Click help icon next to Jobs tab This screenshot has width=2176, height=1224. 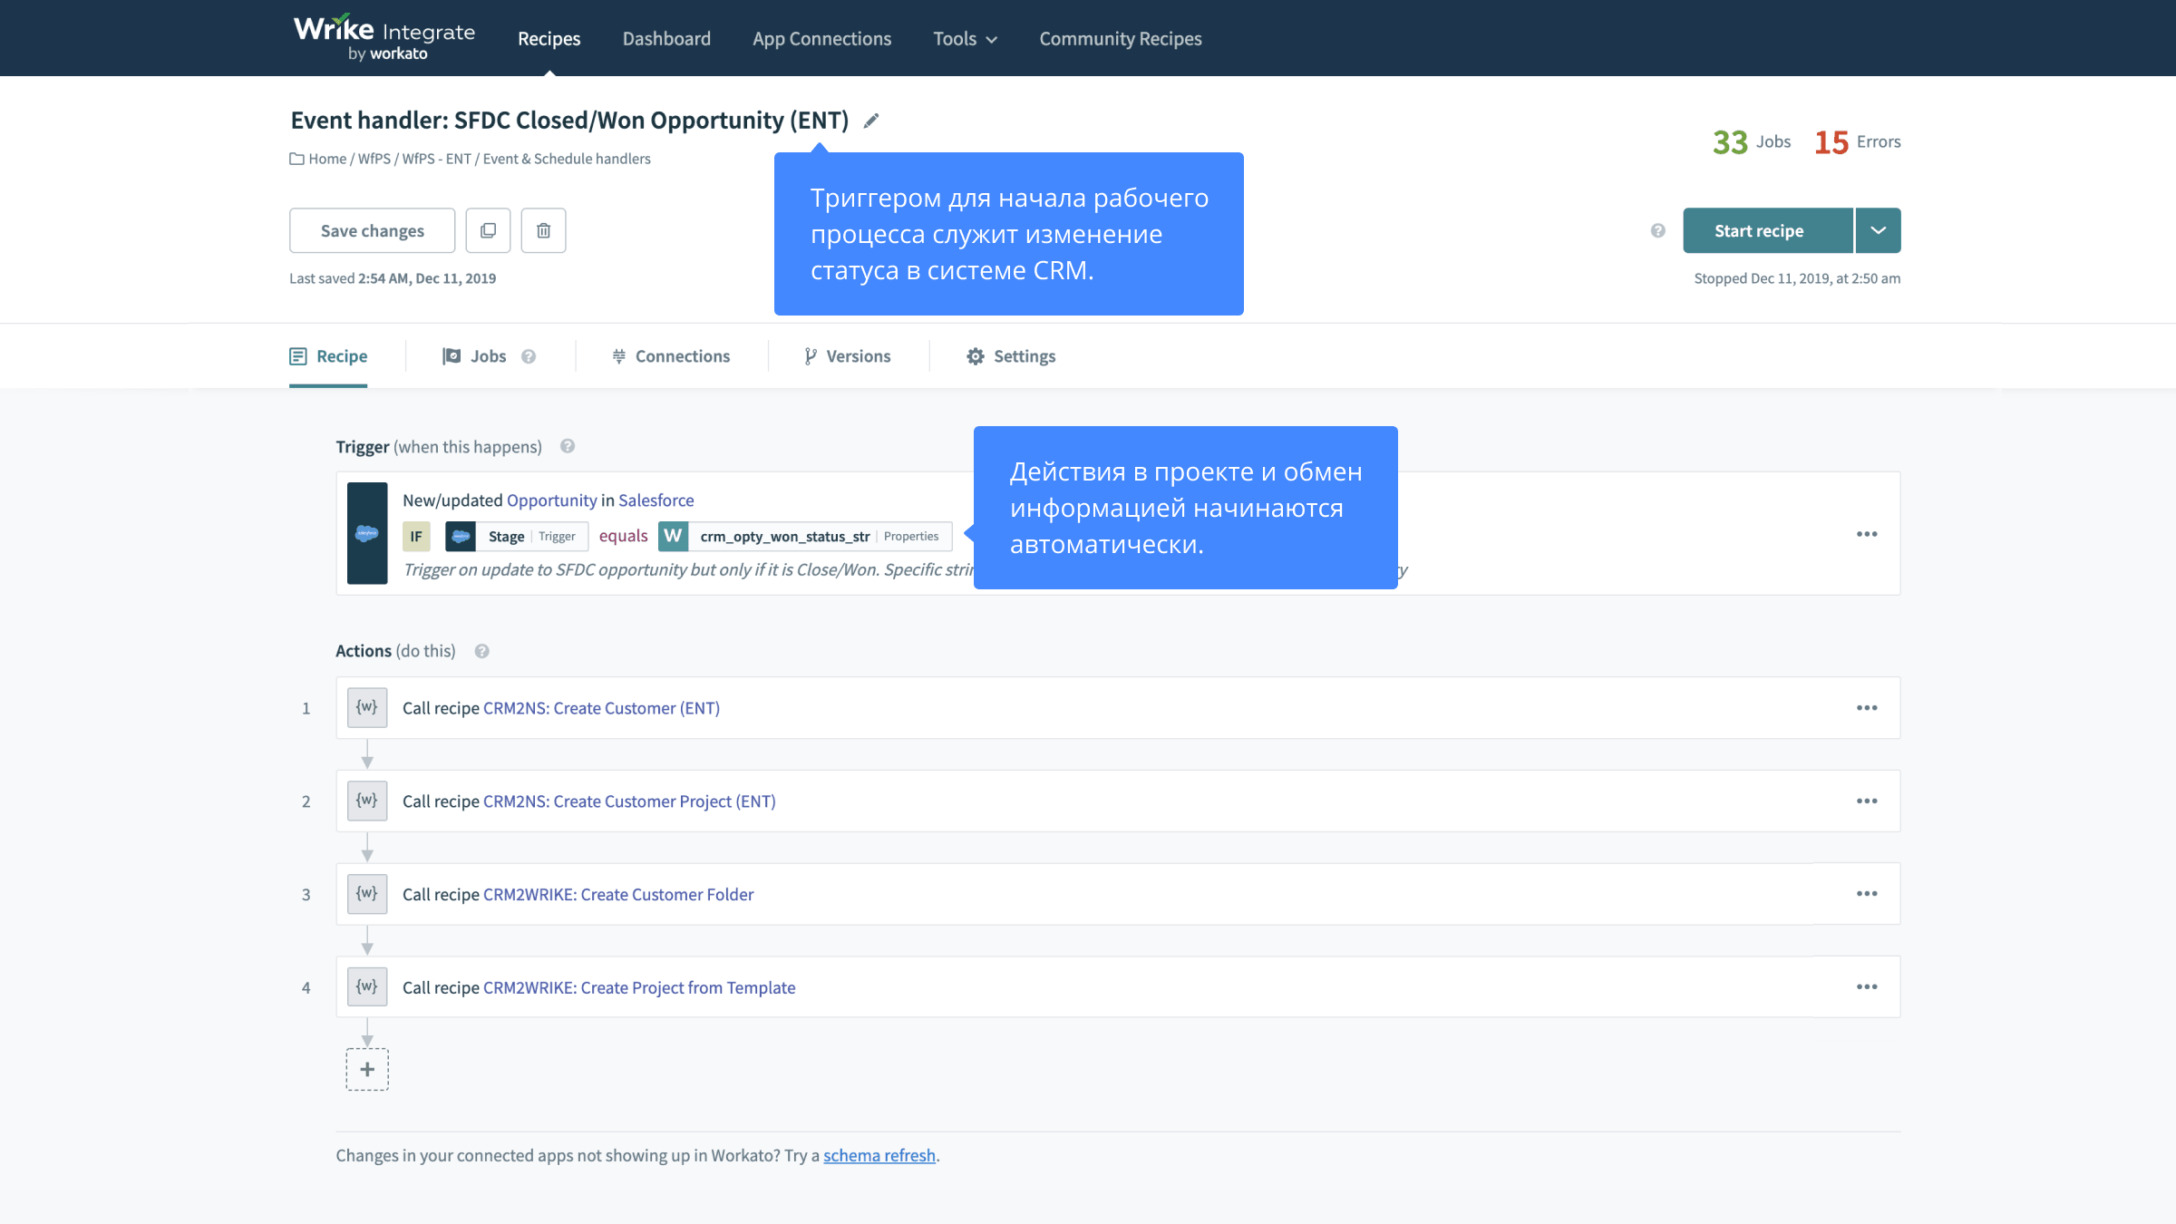(x=529, y=356)
